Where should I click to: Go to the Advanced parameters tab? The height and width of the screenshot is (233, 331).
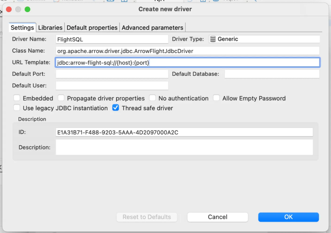pyautogui.click(x=152, y=28)
